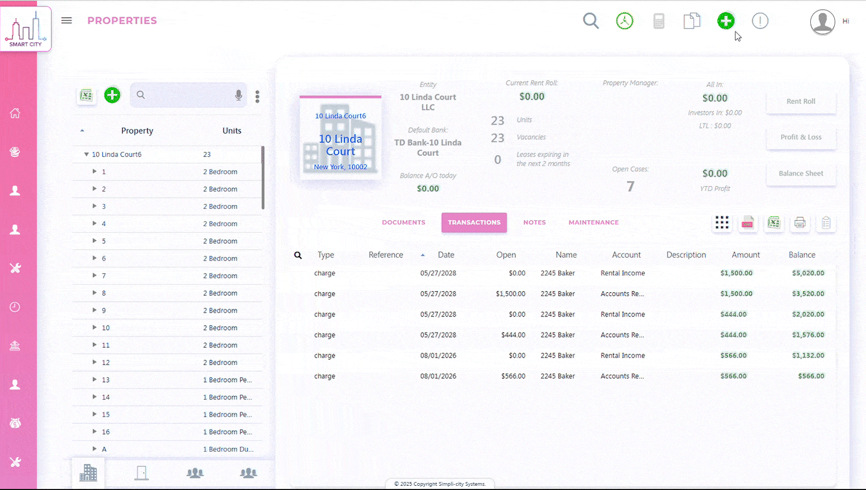Click the 10 Linda Court6 link on card

click(x=341, y=116)
